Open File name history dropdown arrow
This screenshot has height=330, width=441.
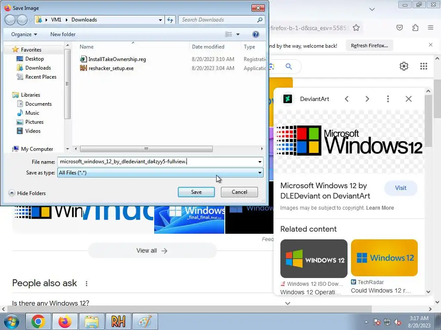point(260,162)
